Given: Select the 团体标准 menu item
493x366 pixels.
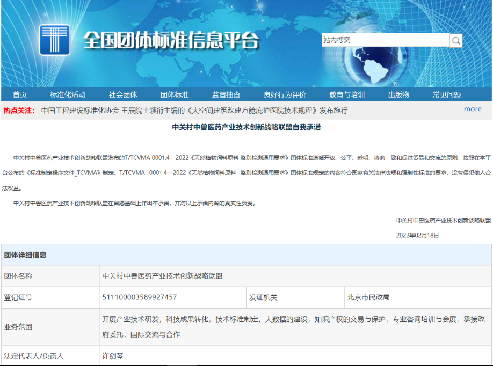Looking at the screenshot, I should tap(175, 94).
